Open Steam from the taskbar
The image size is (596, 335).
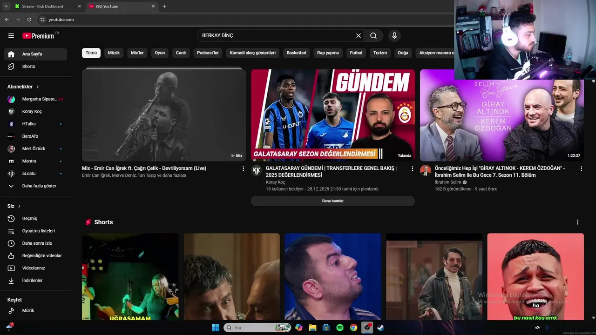380,328
